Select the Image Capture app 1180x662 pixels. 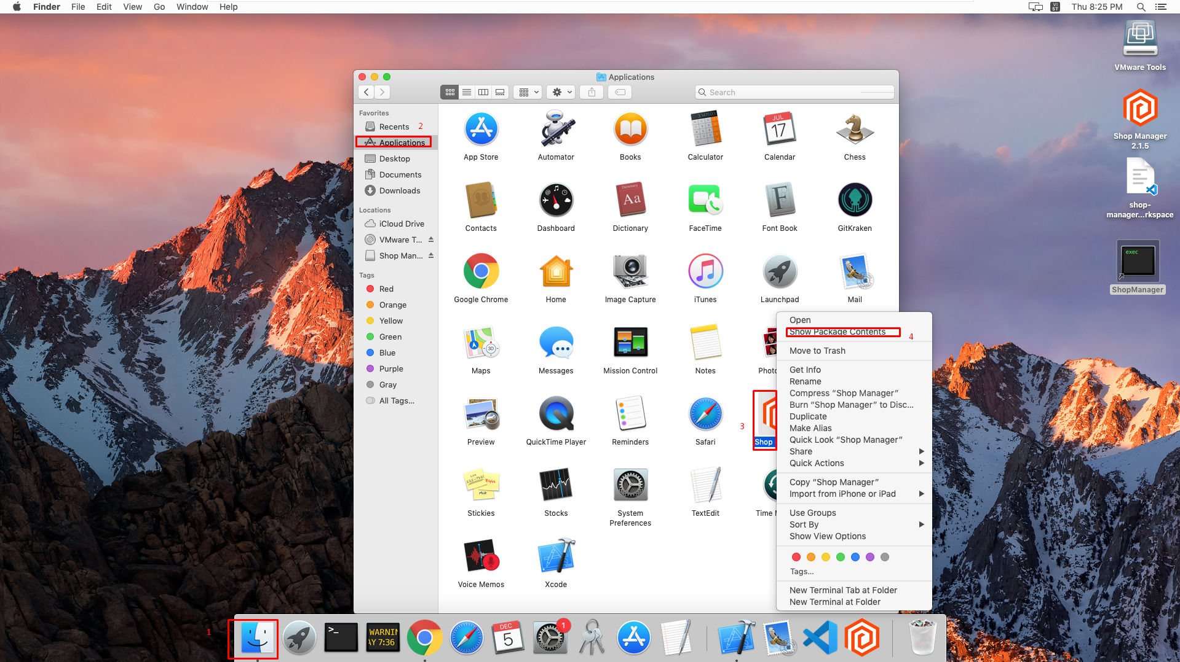click(x=630, y=271)
